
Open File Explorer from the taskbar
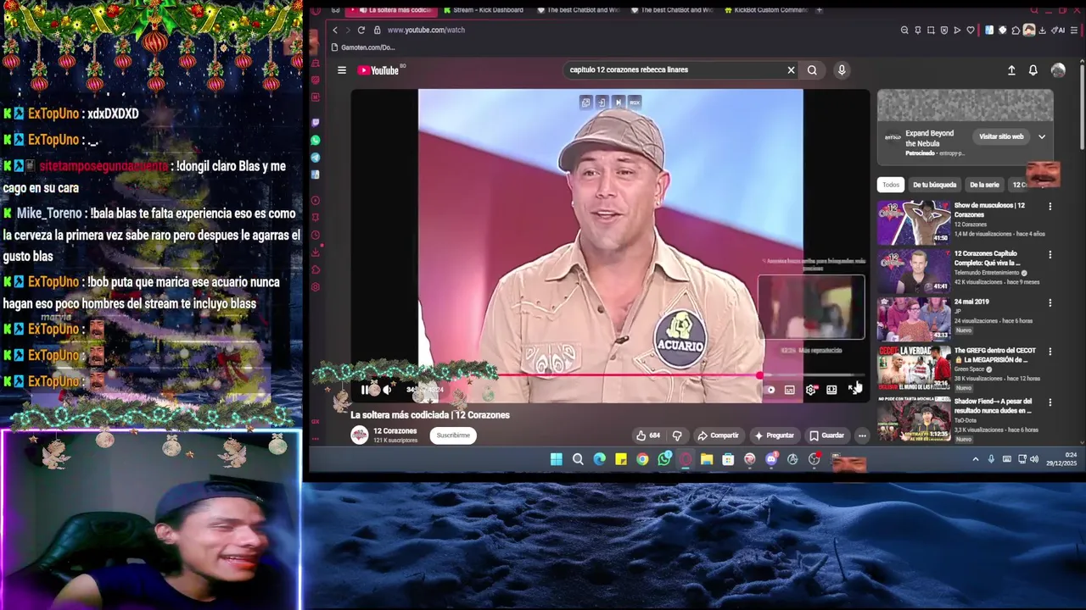707,459
